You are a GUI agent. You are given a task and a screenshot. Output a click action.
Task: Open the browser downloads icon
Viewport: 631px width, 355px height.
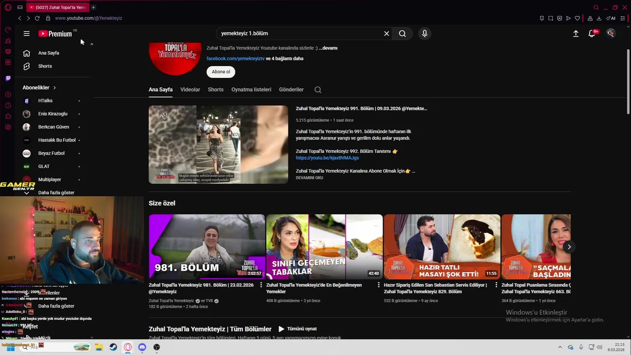599,18
